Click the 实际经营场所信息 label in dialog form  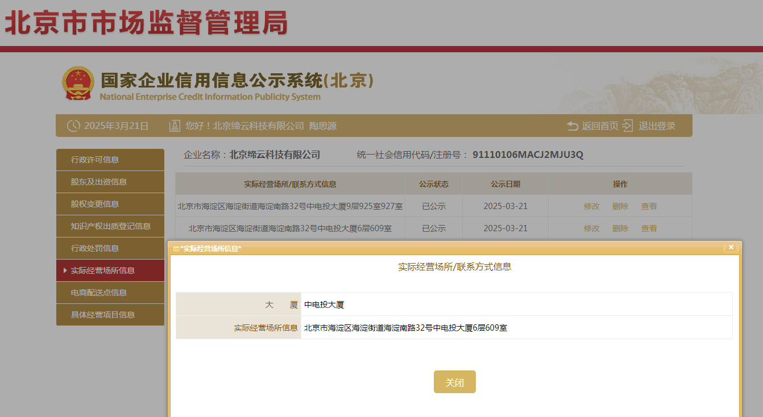click(266, 328)
